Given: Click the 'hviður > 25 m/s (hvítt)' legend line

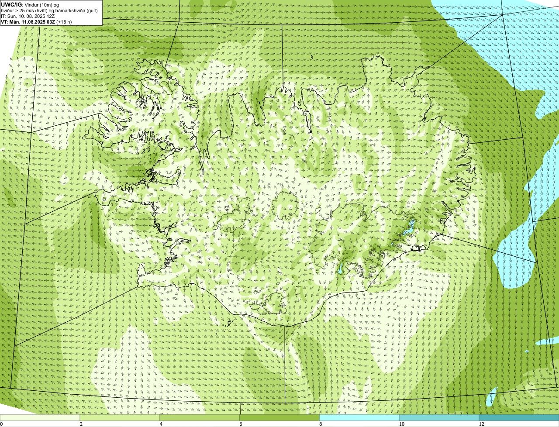Looking at the screenshot, I should pyautogui.click(x=50, y=10).
